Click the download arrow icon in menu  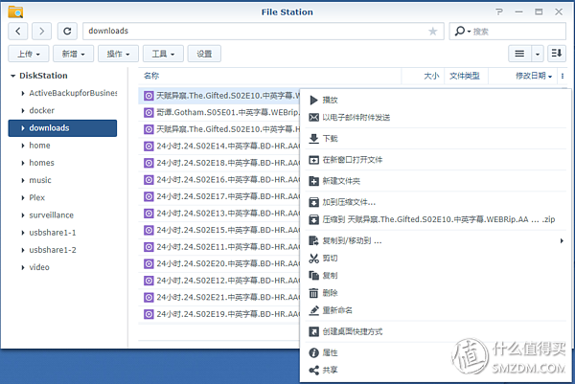313,139
